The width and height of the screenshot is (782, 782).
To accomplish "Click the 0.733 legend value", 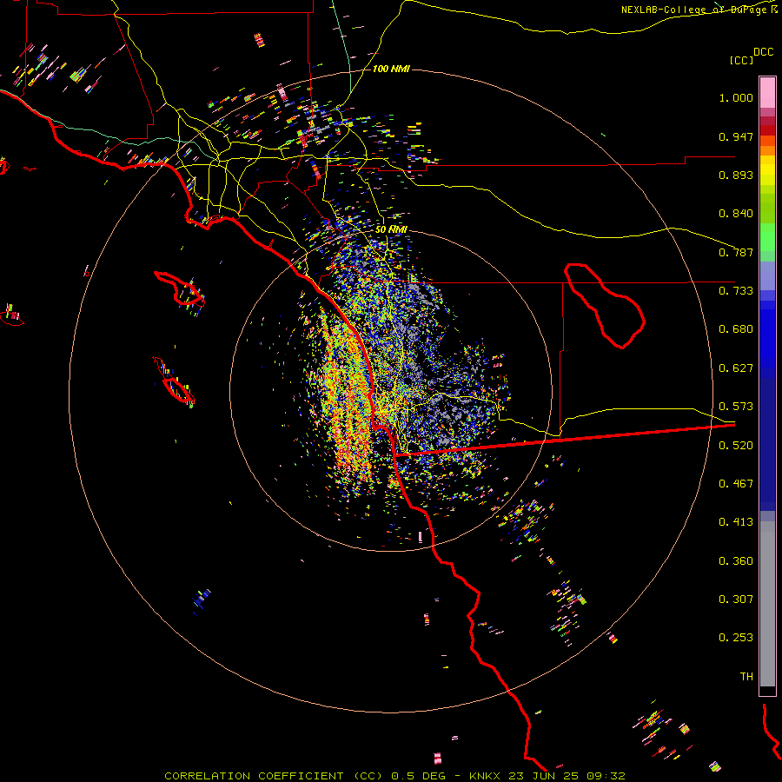I will 736,290.
